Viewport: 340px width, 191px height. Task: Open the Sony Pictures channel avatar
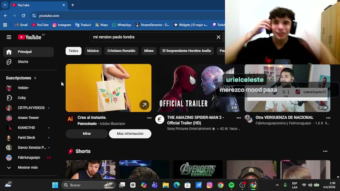160,119
